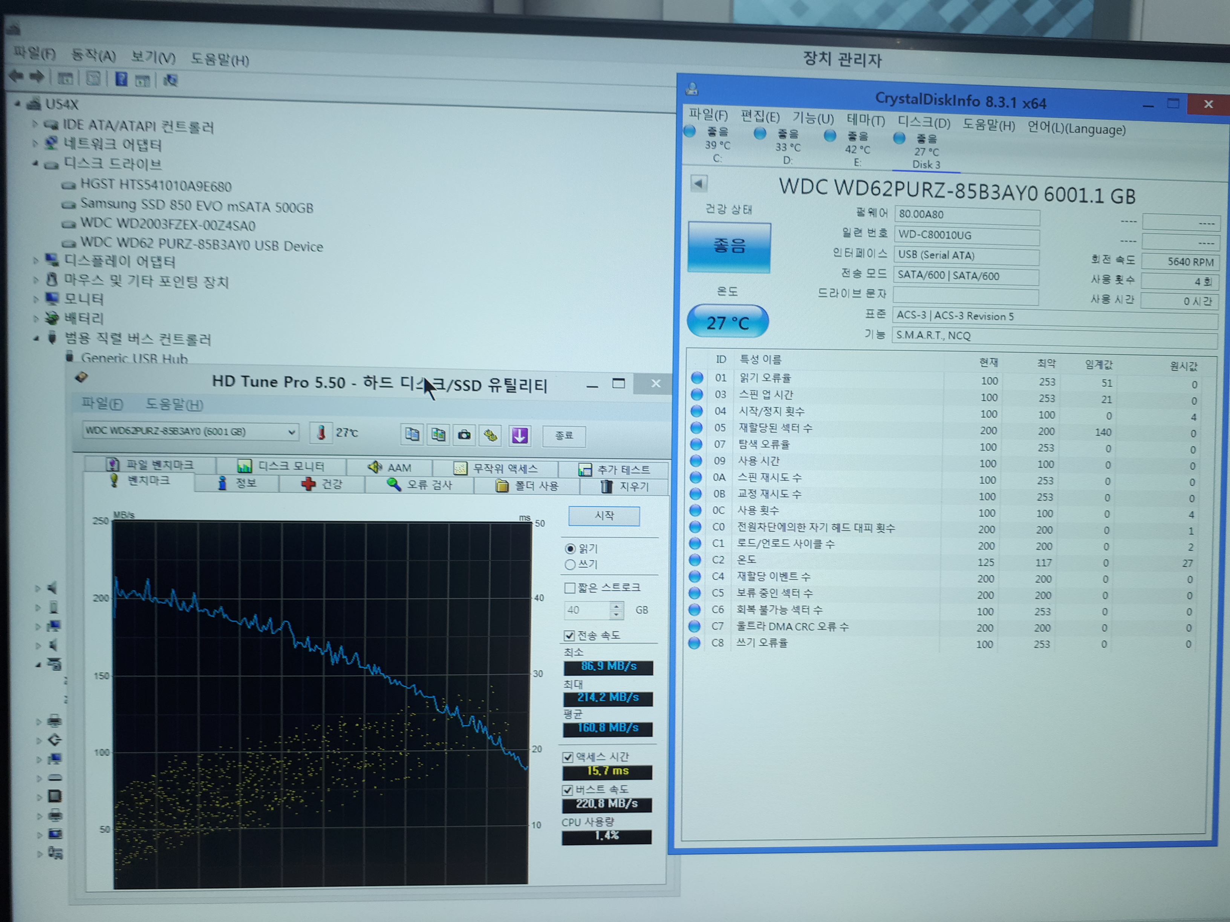The image size is (1230, 922).
Task: Enable the 짧은 스트로크 checkbox
Action: (570, 588)
